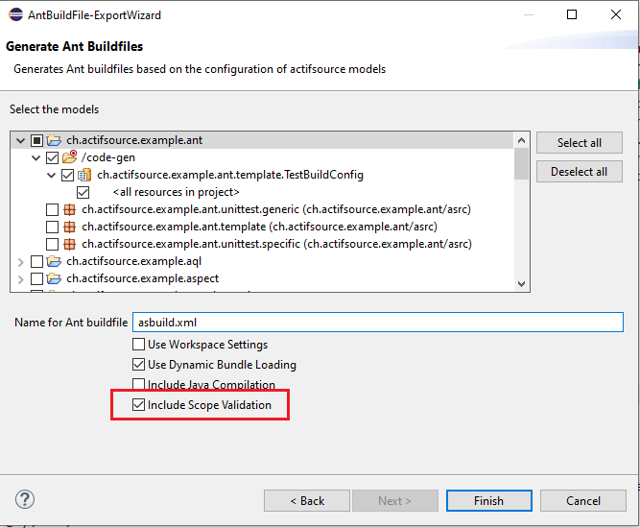Disable Include Scope Validation checkbox
This screenshot has width=640, height=528.
click(138, 405)
